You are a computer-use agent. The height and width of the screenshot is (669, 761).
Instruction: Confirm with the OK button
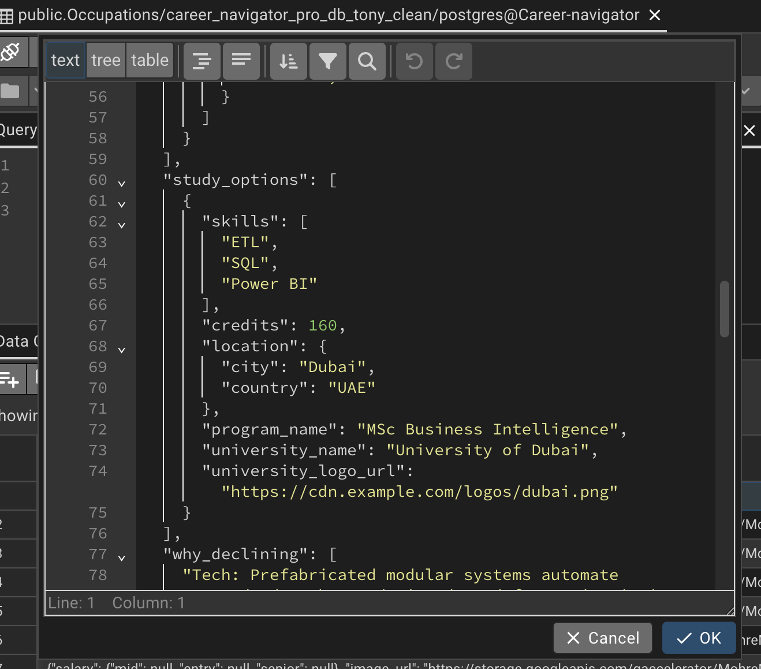point(699,638)
